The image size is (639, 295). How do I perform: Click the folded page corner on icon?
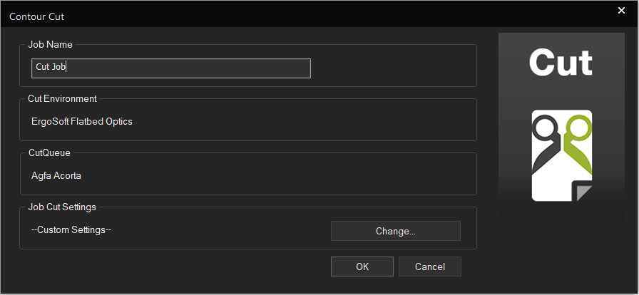click(583, 192)
